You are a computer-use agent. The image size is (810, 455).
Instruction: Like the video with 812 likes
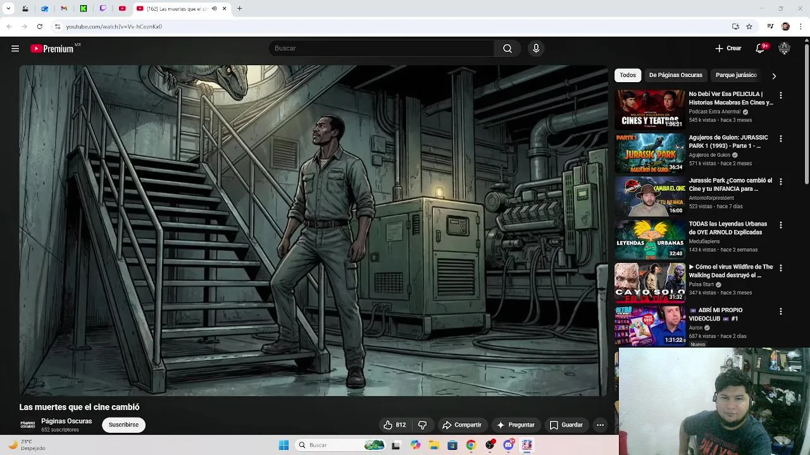pos(394,425)
